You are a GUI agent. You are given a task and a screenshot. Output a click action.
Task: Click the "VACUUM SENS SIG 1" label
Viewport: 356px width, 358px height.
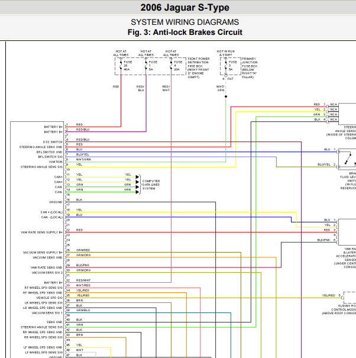[x=47, y=313]
